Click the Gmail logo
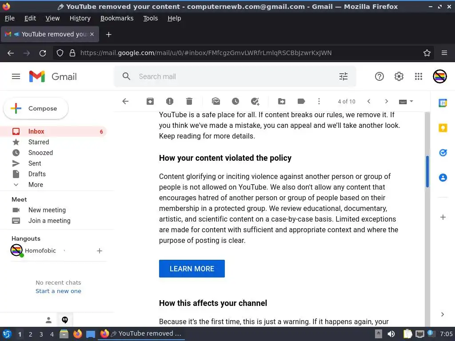 click(x=53, y=76)
